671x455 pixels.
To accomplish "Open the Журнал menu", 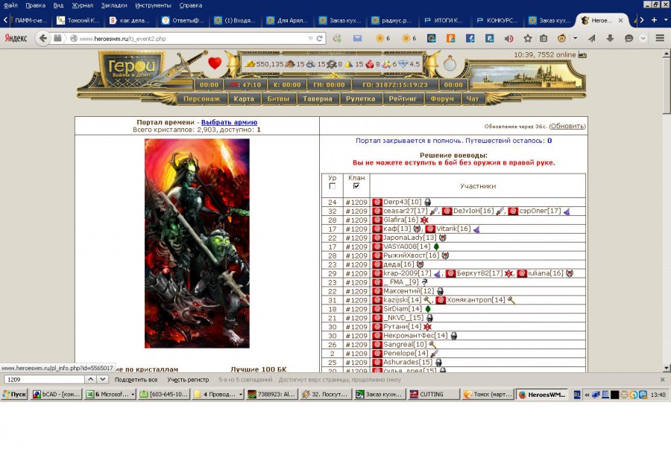I will pos(82,5).
